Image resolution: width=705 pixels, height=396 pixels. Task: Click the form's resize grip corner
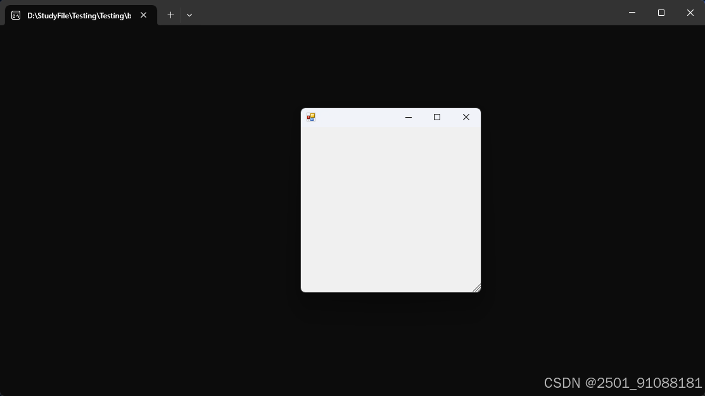476,288
